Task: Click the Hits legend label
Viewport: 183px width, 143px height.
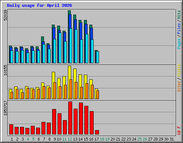Action: 179,15
